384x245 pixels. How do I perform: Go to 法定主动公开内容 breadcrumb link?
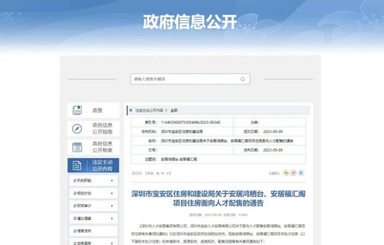pyautogui.click(x=149, y=110)
